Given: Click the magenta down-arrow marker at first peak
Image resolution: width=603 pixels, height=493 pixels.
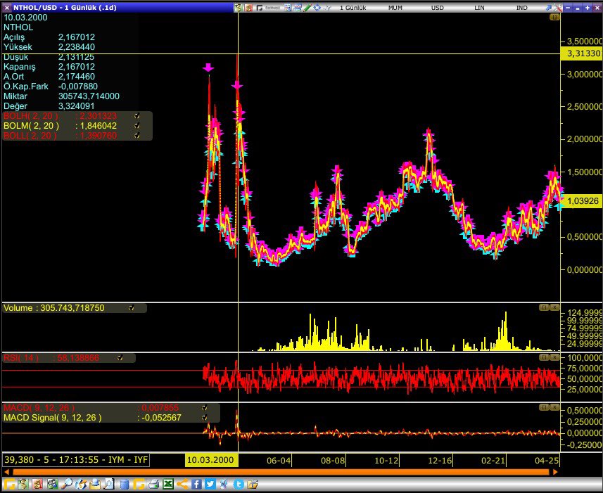Looking at the screenshot, I should [208, 68].
